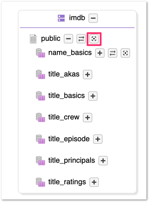Expand the name_basics table
Screen dimensions: 149x202
click(100, 53)
